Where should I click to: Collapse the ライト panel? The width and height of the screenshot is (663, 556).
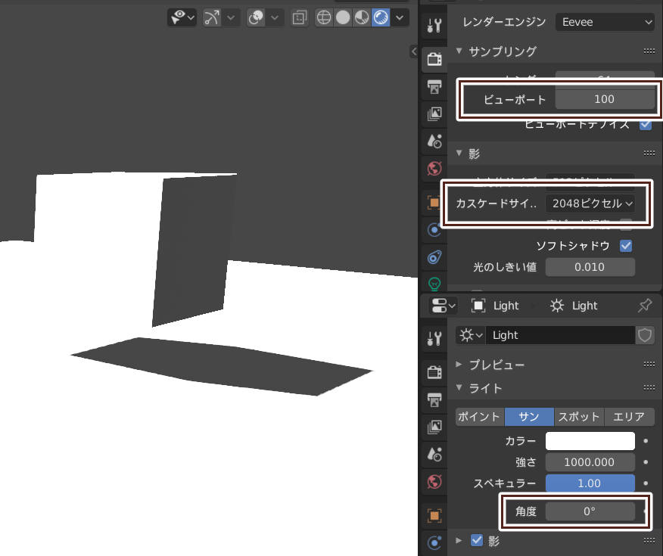(459, 388)
